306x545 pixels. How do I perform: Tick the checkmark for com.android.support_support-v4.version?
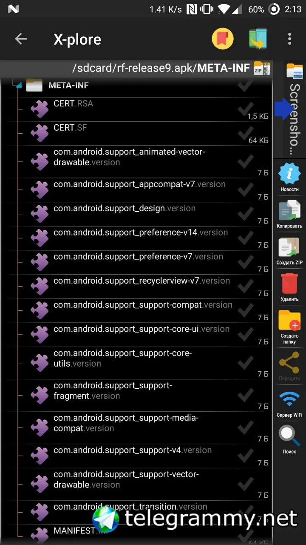pyautogui.click(x=245, y=455)
